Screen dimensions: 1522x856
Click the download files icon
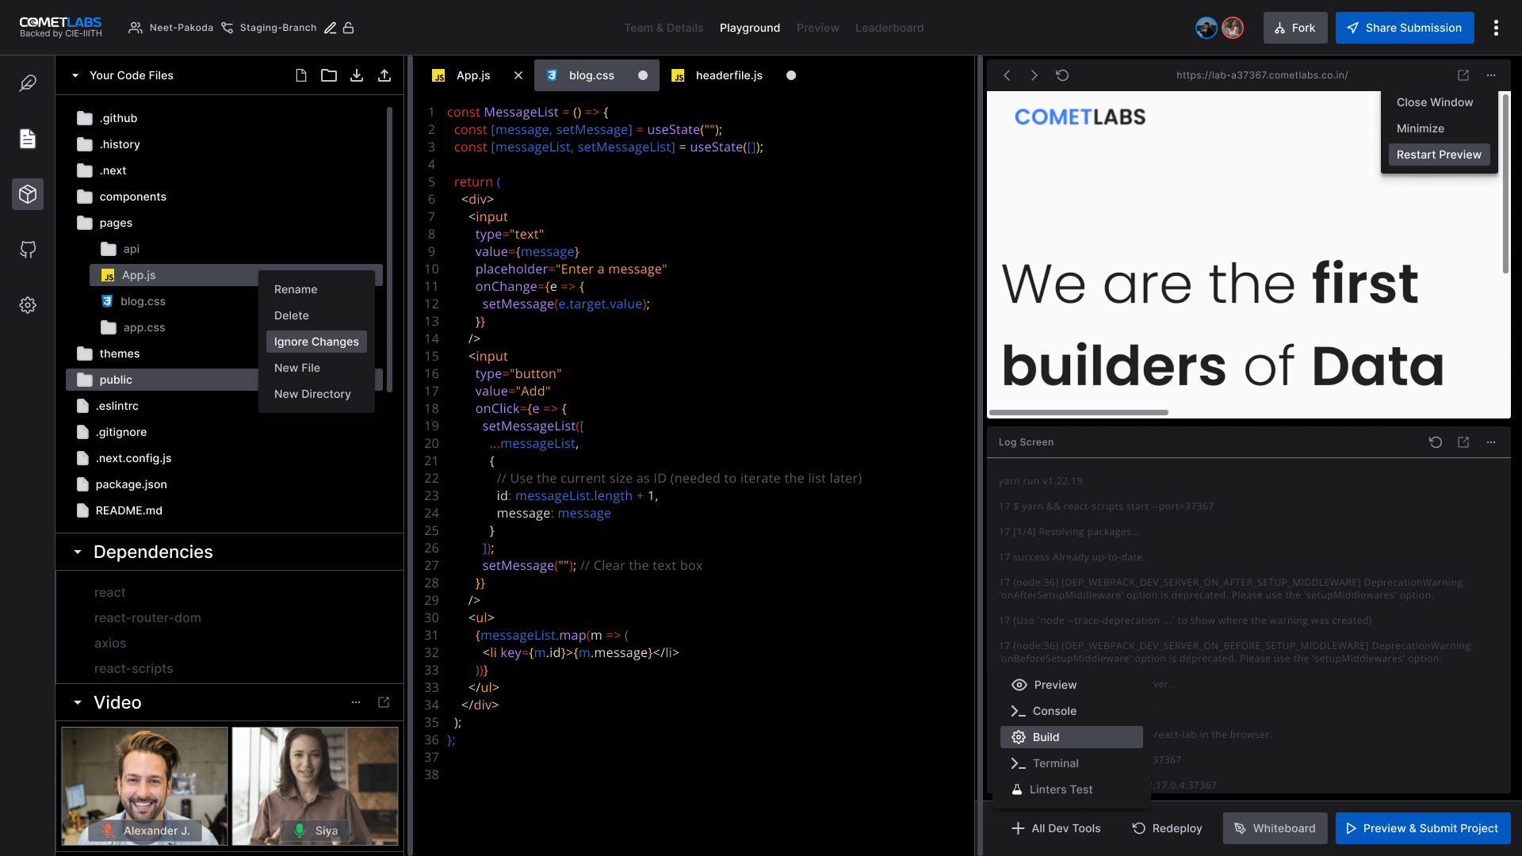coord(357,75)
